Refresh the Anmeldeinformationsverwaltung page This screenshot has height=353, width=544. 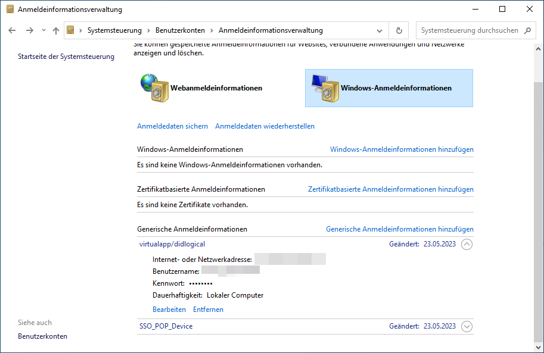click(399, 30)
